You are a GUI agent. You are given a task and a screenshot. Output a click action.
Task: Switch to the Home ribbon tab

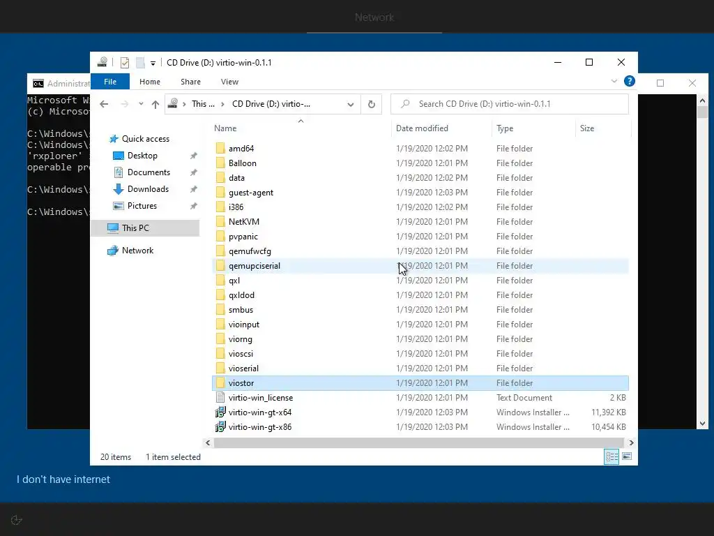[150, 82]
